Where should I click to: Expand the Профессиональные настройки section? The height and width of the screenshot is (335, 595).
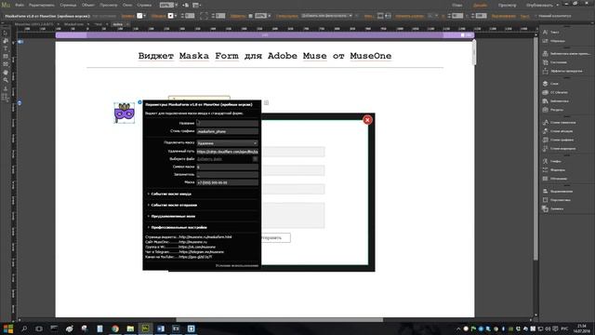178,227
